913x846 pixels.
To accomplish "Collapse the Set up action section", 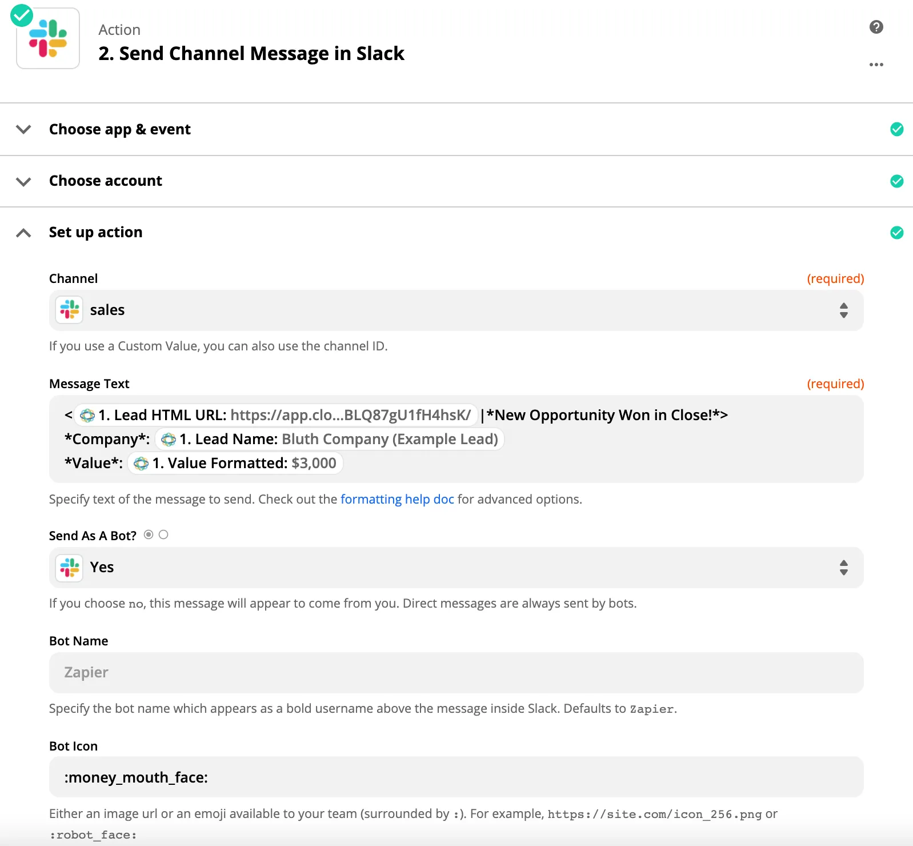I will click(x=23, y=233).
